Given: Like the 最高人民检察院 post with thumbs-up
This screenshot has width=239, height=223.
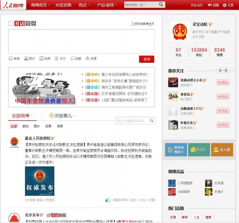Looking at the screenshot, I should tap(108, 200).
